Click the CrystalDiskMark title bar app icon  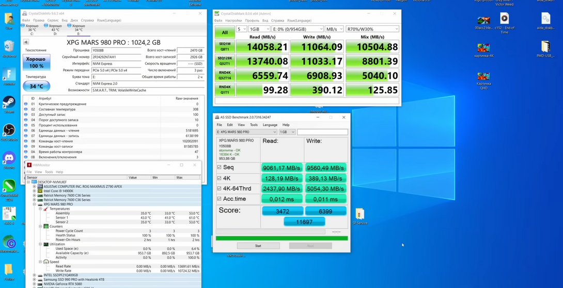click(217, 13)
